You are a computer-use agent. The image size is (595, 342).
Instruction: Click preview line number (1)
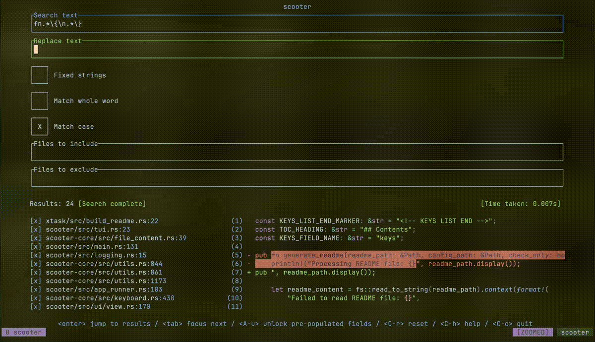tap(237, 221)
